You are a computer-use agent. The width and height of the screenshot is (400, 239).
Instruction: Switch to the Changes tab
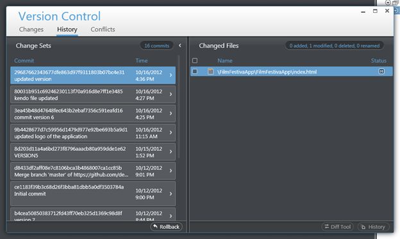click(x=31, y=29)
